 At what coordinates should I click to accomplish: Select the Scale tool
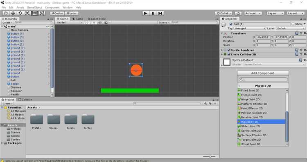27,13
